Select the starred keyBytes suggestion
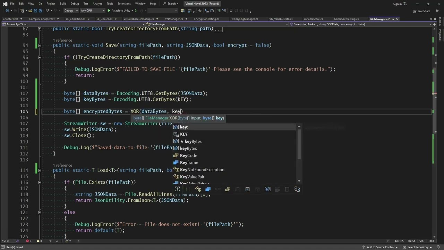The height and width of the screenshot is (250, 444). [x=235, y=141]
